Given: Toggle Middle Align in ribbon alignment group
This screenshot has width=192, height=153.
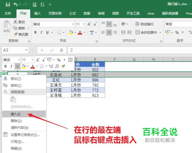Looking at the screenshot, I should point(109,24).
